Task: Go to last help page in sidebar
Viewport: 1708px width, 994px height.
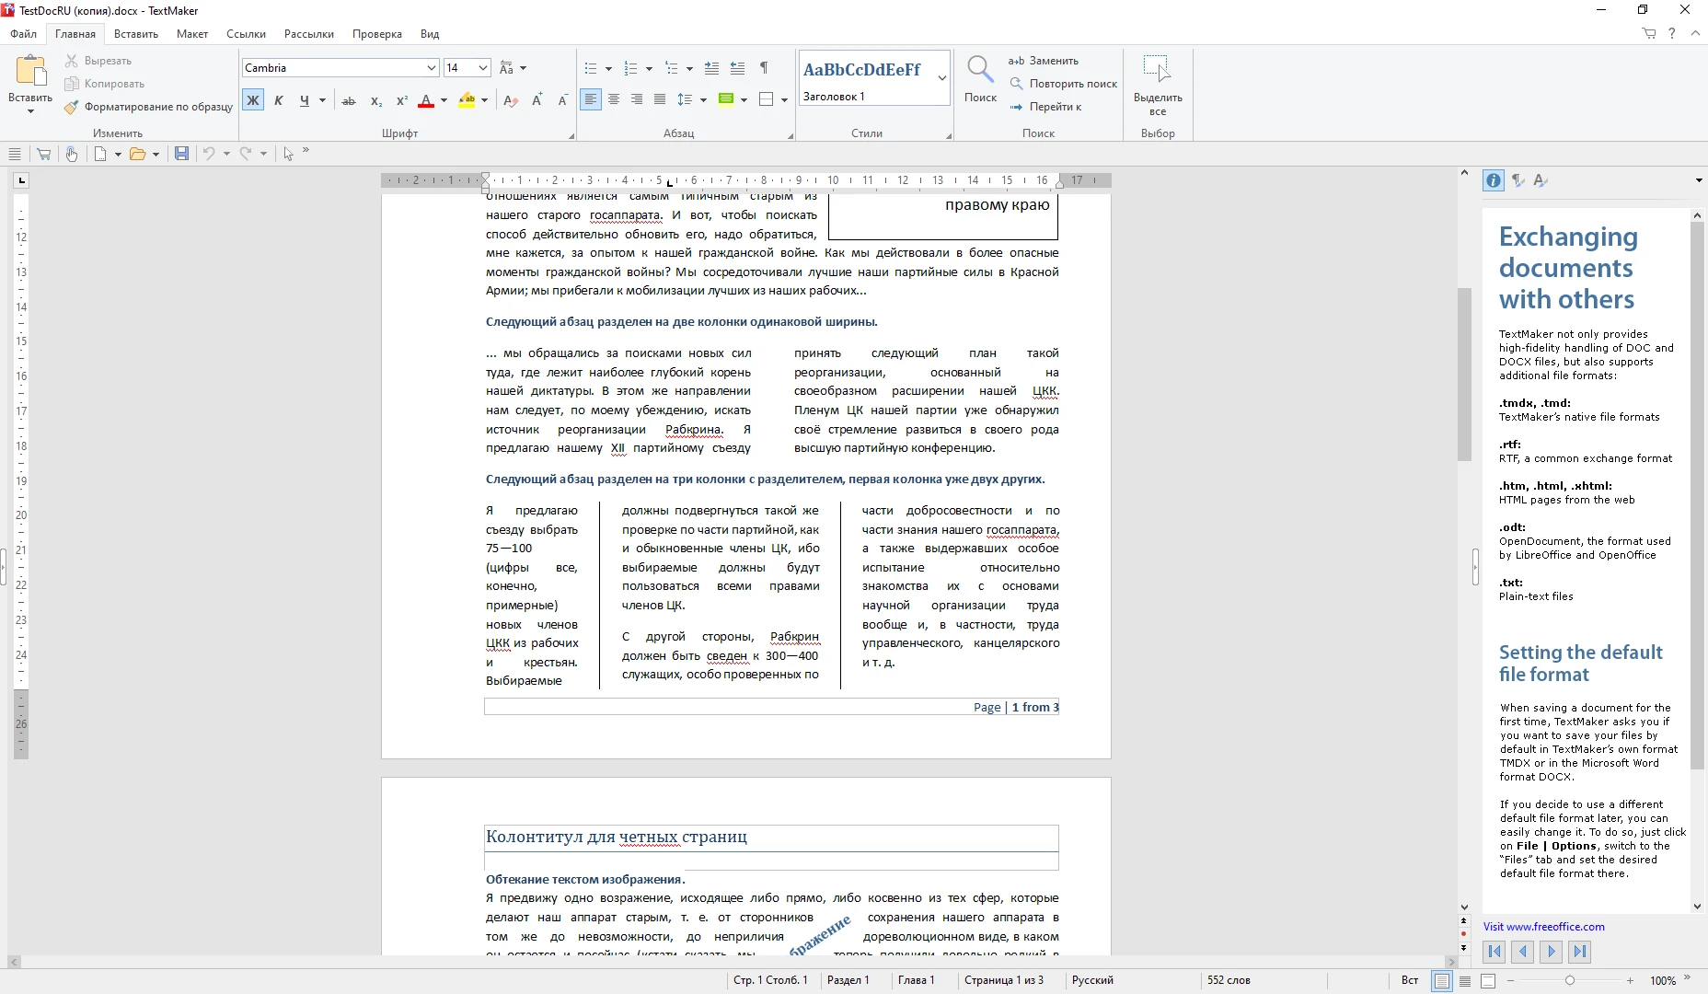Action: [1580, 952]
